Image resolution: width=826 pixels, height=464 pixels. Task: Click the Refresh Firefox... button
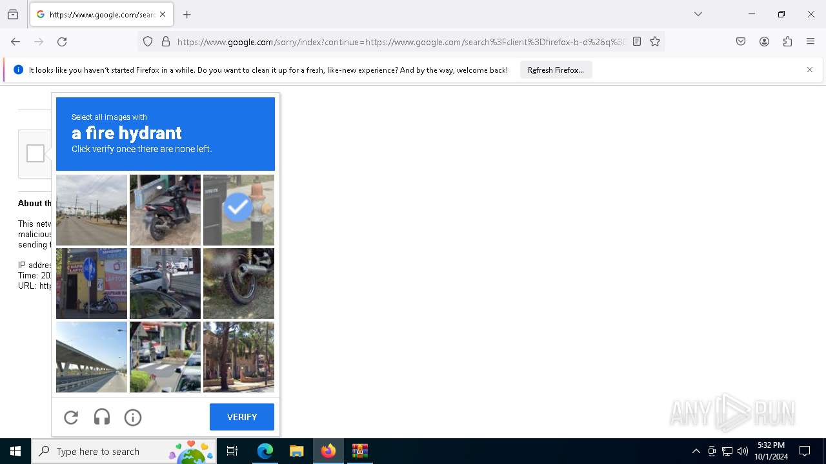point(556,70)
